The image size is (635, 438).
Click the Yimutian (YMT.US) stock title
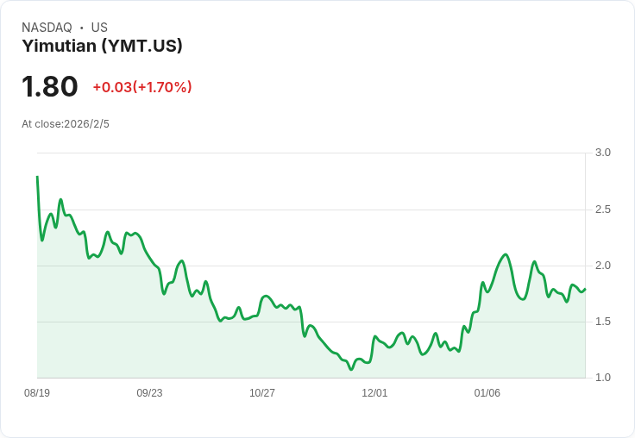point(102,46)
